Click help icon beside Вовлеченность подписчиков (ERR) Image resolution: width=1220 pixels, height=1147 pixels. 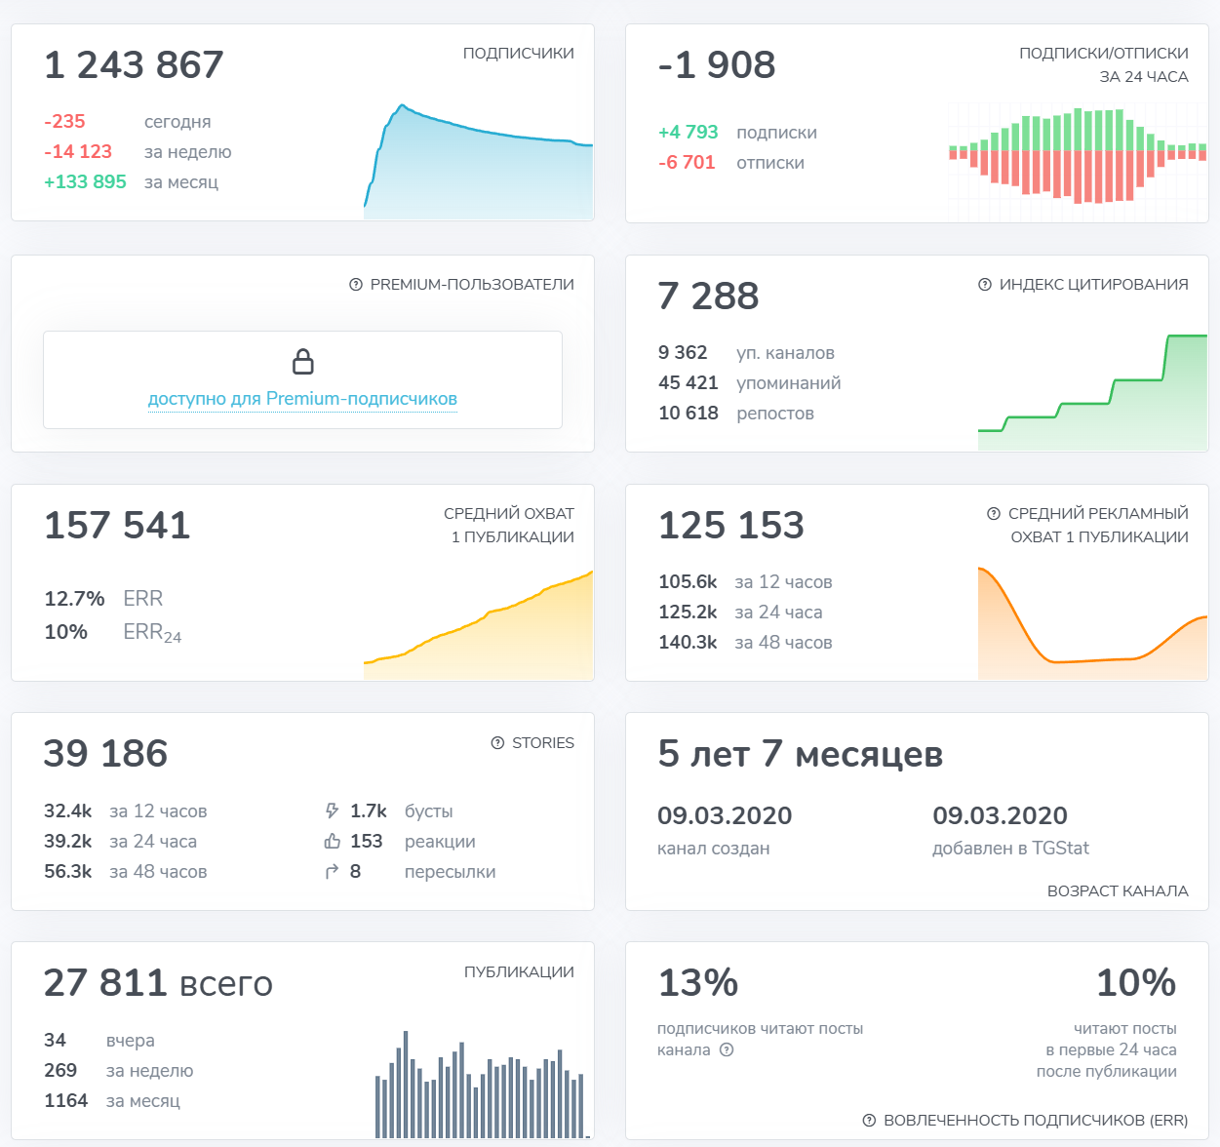coord(869,1121)
